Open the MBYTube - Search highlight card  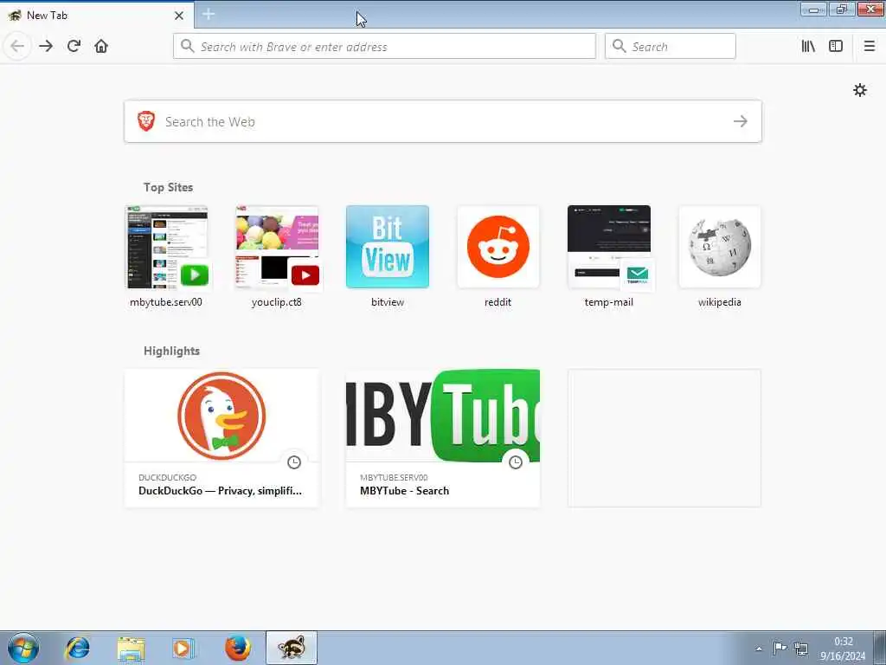(443, 438)
